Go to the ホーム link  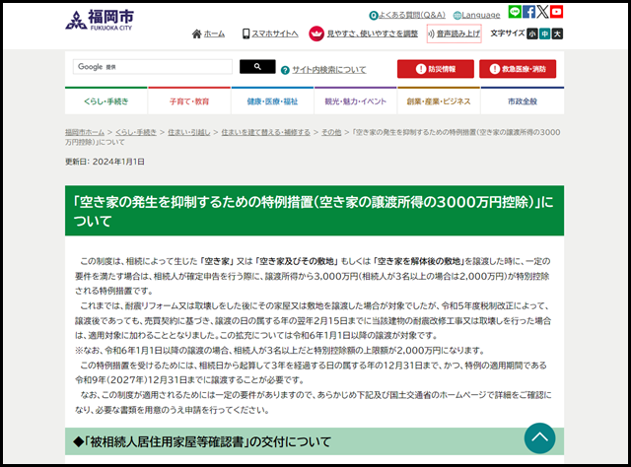(x=214, y=33)
